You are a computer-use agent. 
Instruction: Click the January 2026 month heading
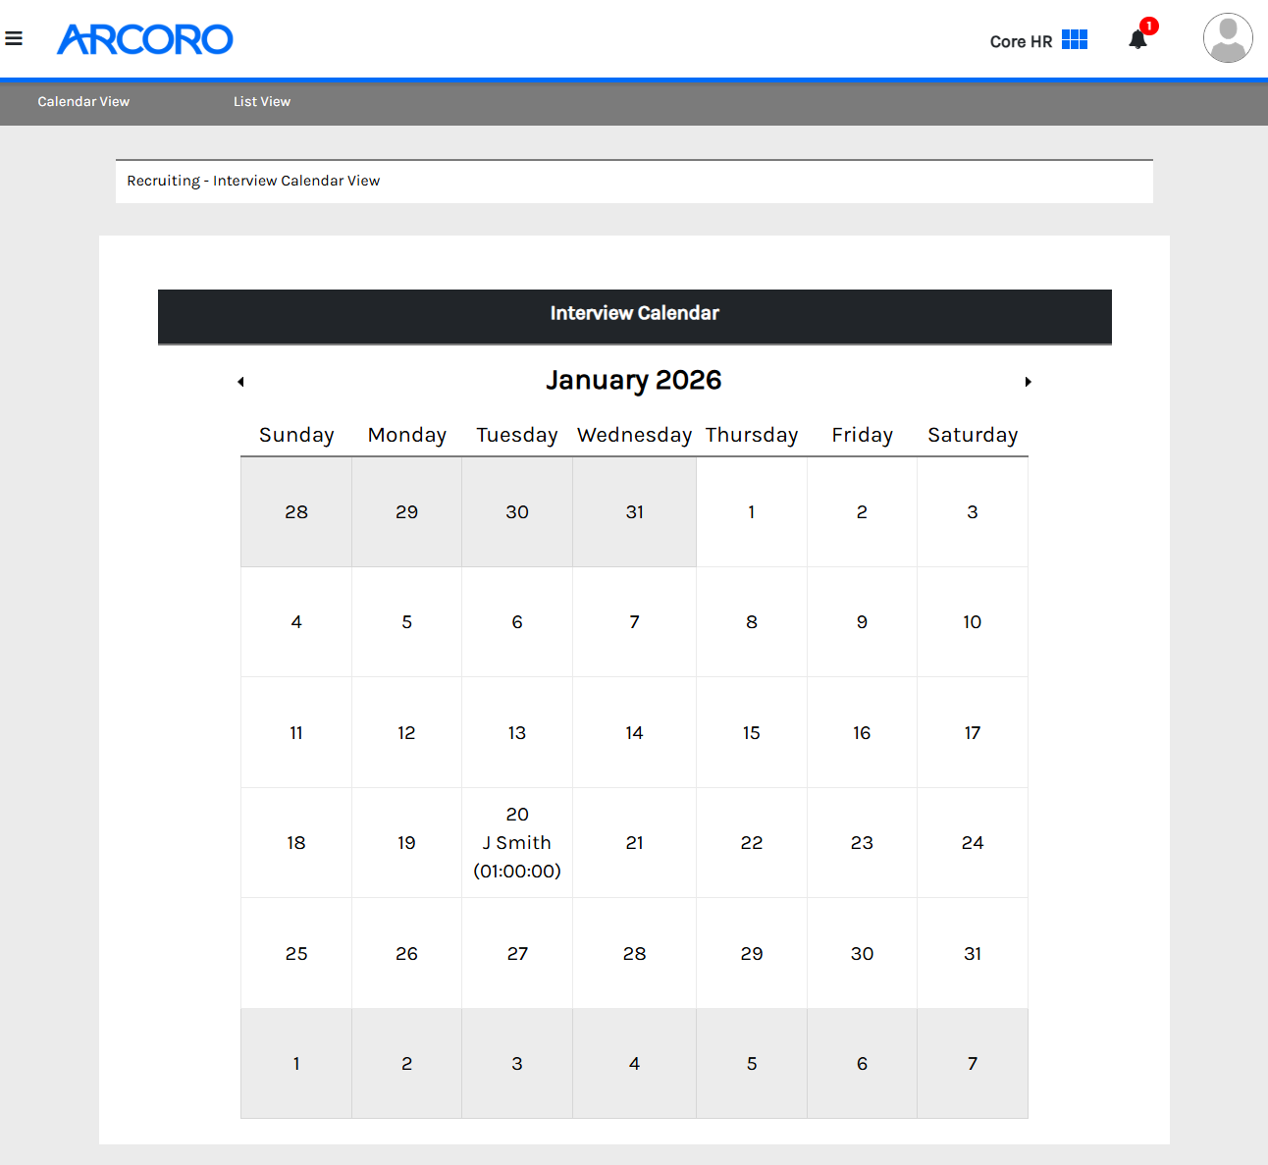coord(634,381)
